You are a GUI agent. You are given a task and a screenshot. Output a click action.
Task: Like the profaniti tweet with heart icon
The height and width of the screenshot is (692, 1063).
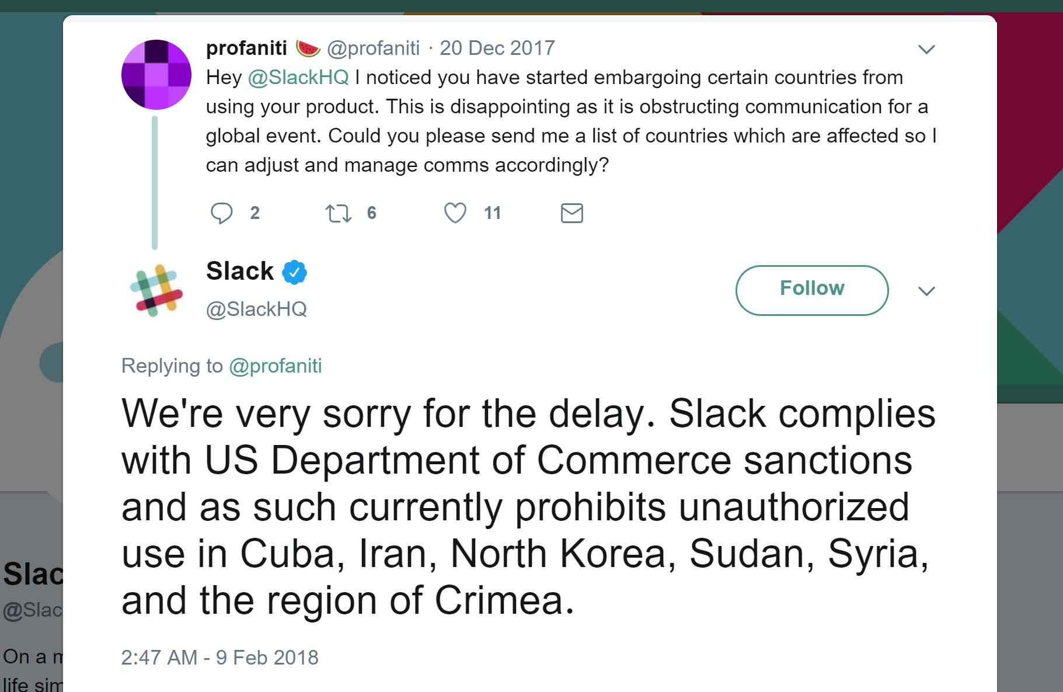pos(455,213)
